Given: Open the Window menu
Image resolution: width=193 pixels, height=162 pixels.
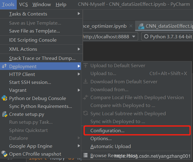Looking at the screenshot, I should click(x=42, y=5).
